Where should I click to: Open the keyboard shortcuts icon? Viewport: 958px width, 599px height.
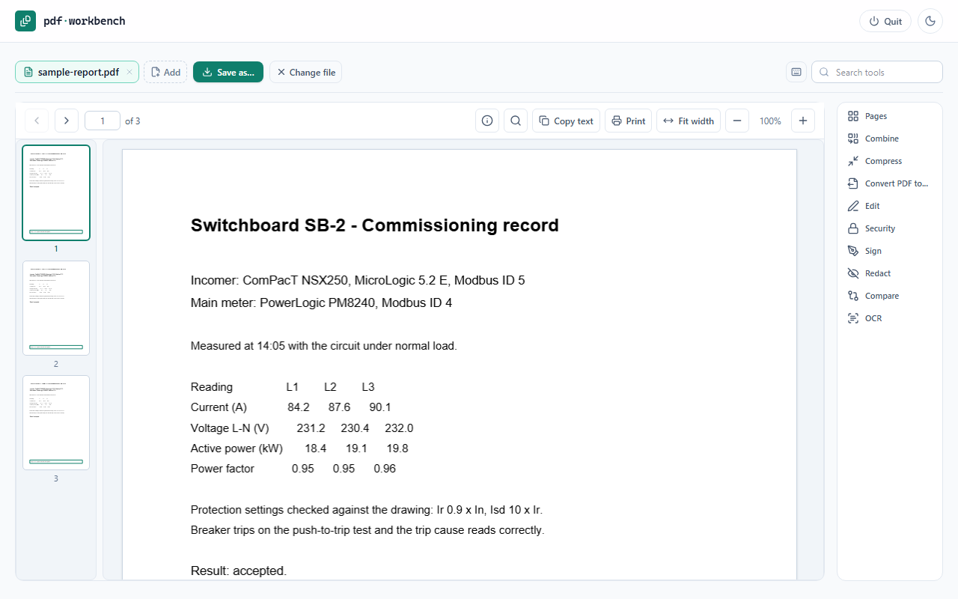click(796, 72)
